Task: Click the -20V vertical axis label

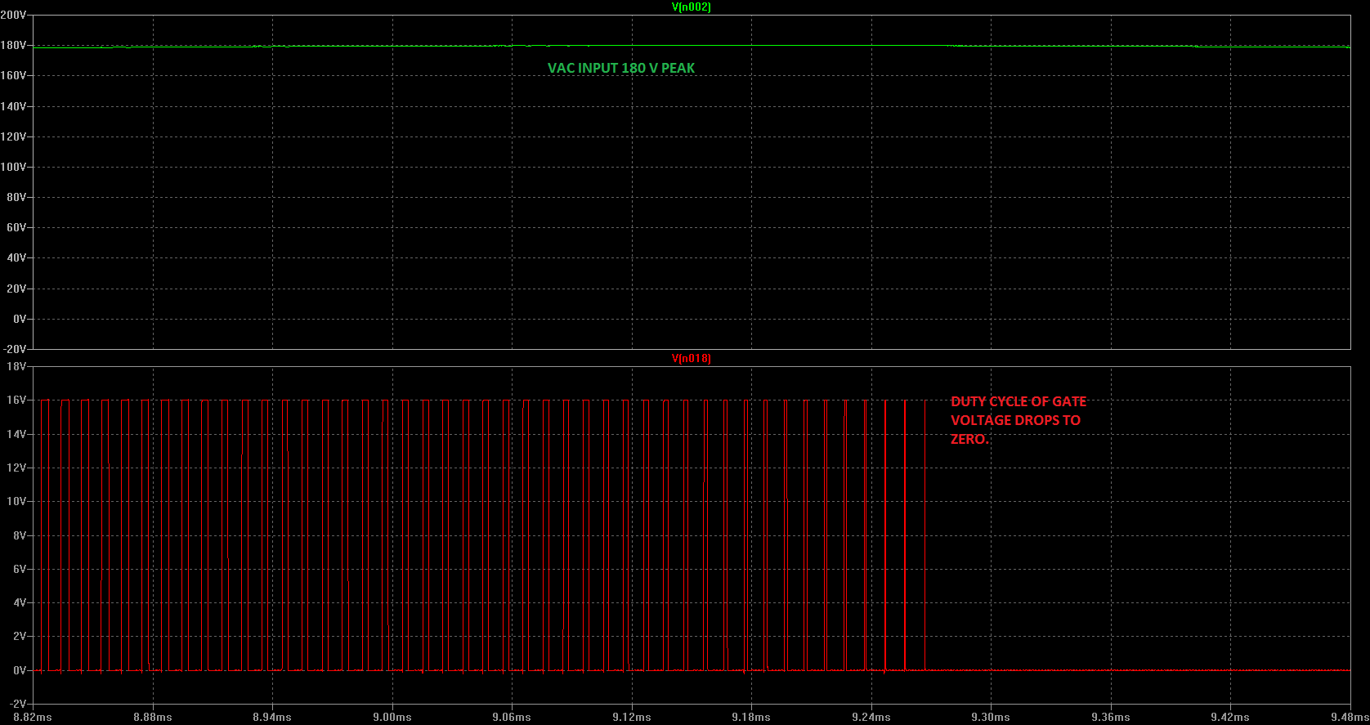Action: pos(14,349)
